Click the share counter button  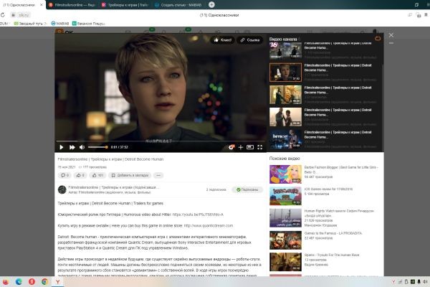click(80, 175)
